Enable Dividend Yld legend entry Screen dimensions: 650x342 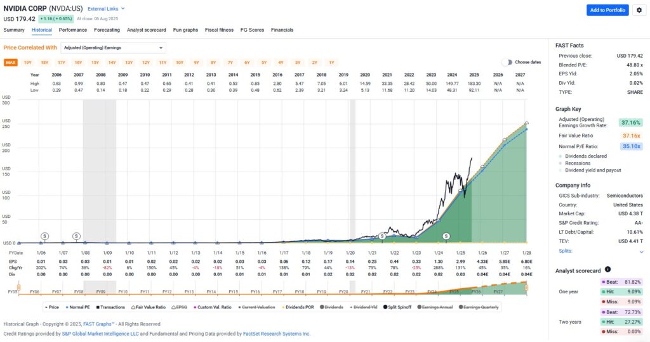point(363,307)
